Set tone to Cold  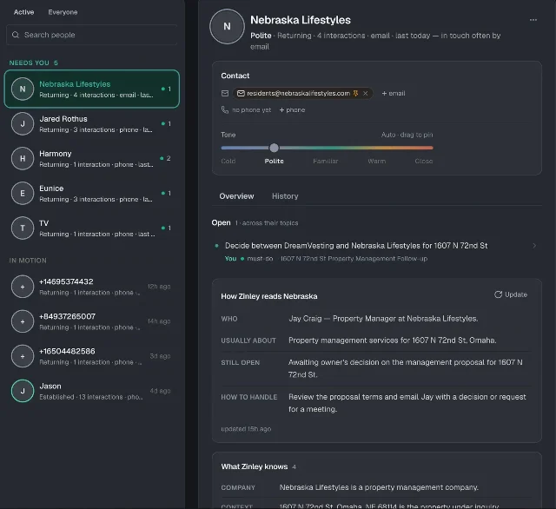[228, 161]
